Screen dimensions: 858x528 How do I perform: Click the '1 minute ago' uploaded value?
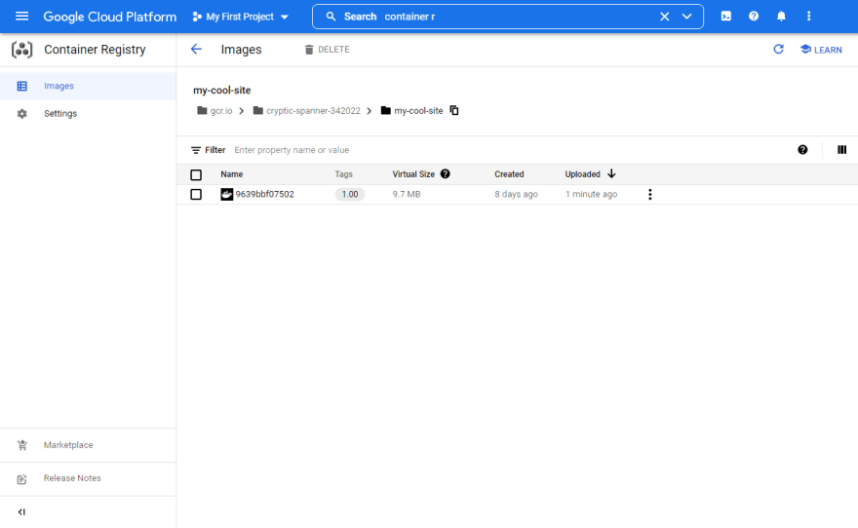pos(591,195)
